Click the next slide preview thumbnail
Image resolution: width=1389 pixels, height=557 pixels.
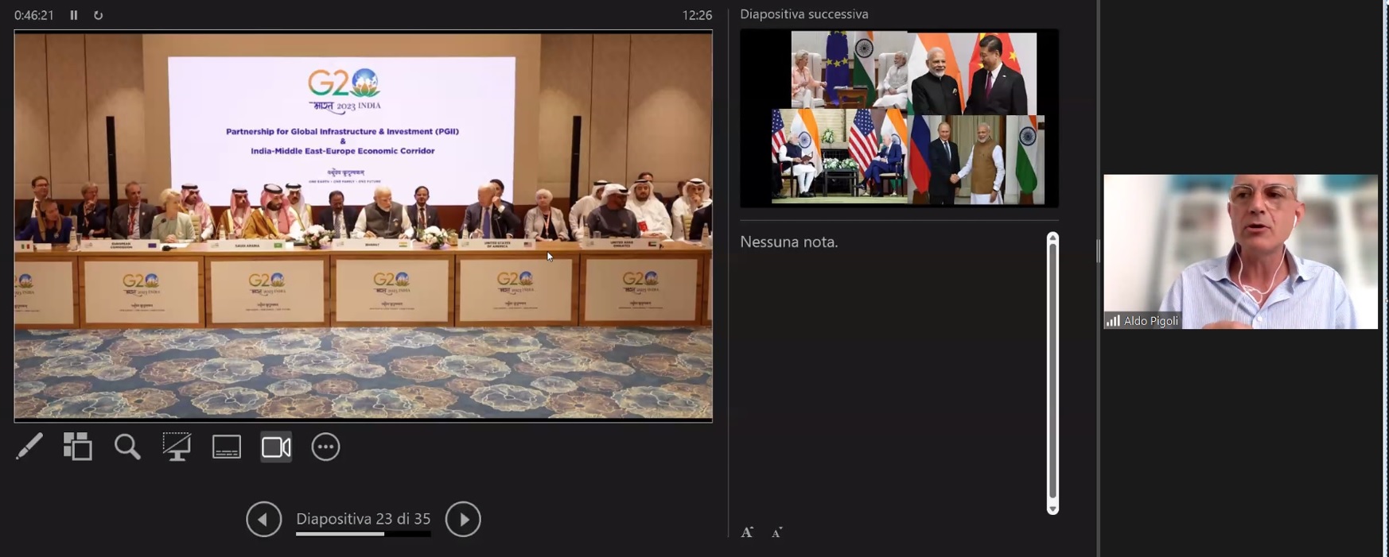point(899,118)
